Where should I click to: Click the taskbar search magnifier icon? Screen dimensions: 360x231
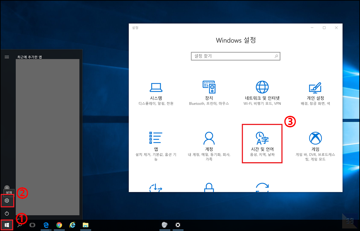tap(20, 225)
